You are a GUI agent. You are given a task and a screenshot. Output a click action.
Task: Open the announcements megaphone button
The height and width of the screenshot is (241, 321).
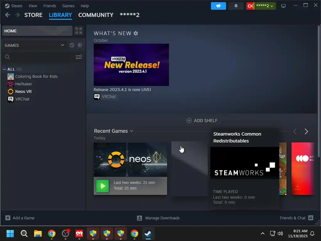(x=218, y=6)
